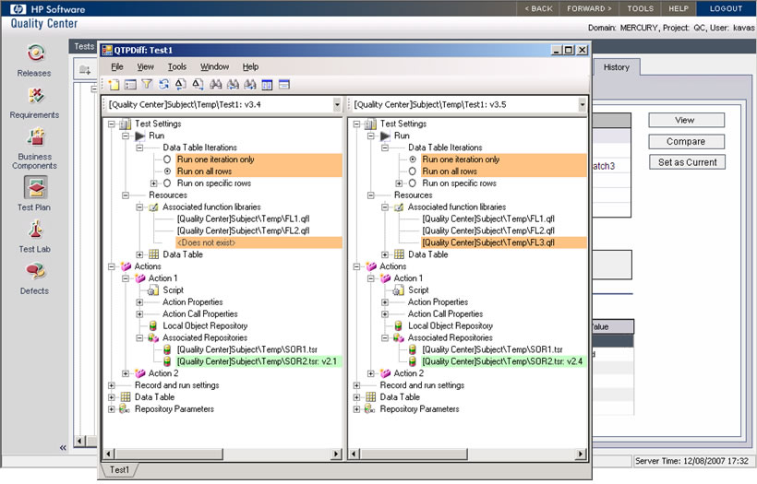Expand Action 2 node in left pane
Screen dimensions: 757x484
[x=126, y=373]
